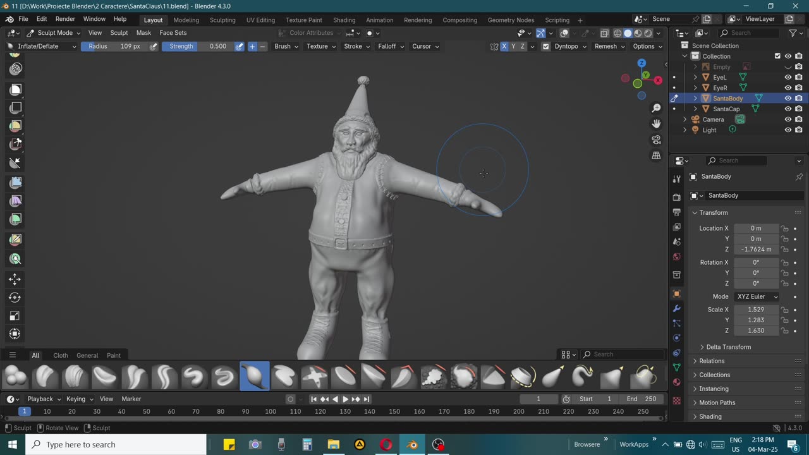Select the Line Project tool
Screen dimensions: 809x455
click(x=16, y=162)
